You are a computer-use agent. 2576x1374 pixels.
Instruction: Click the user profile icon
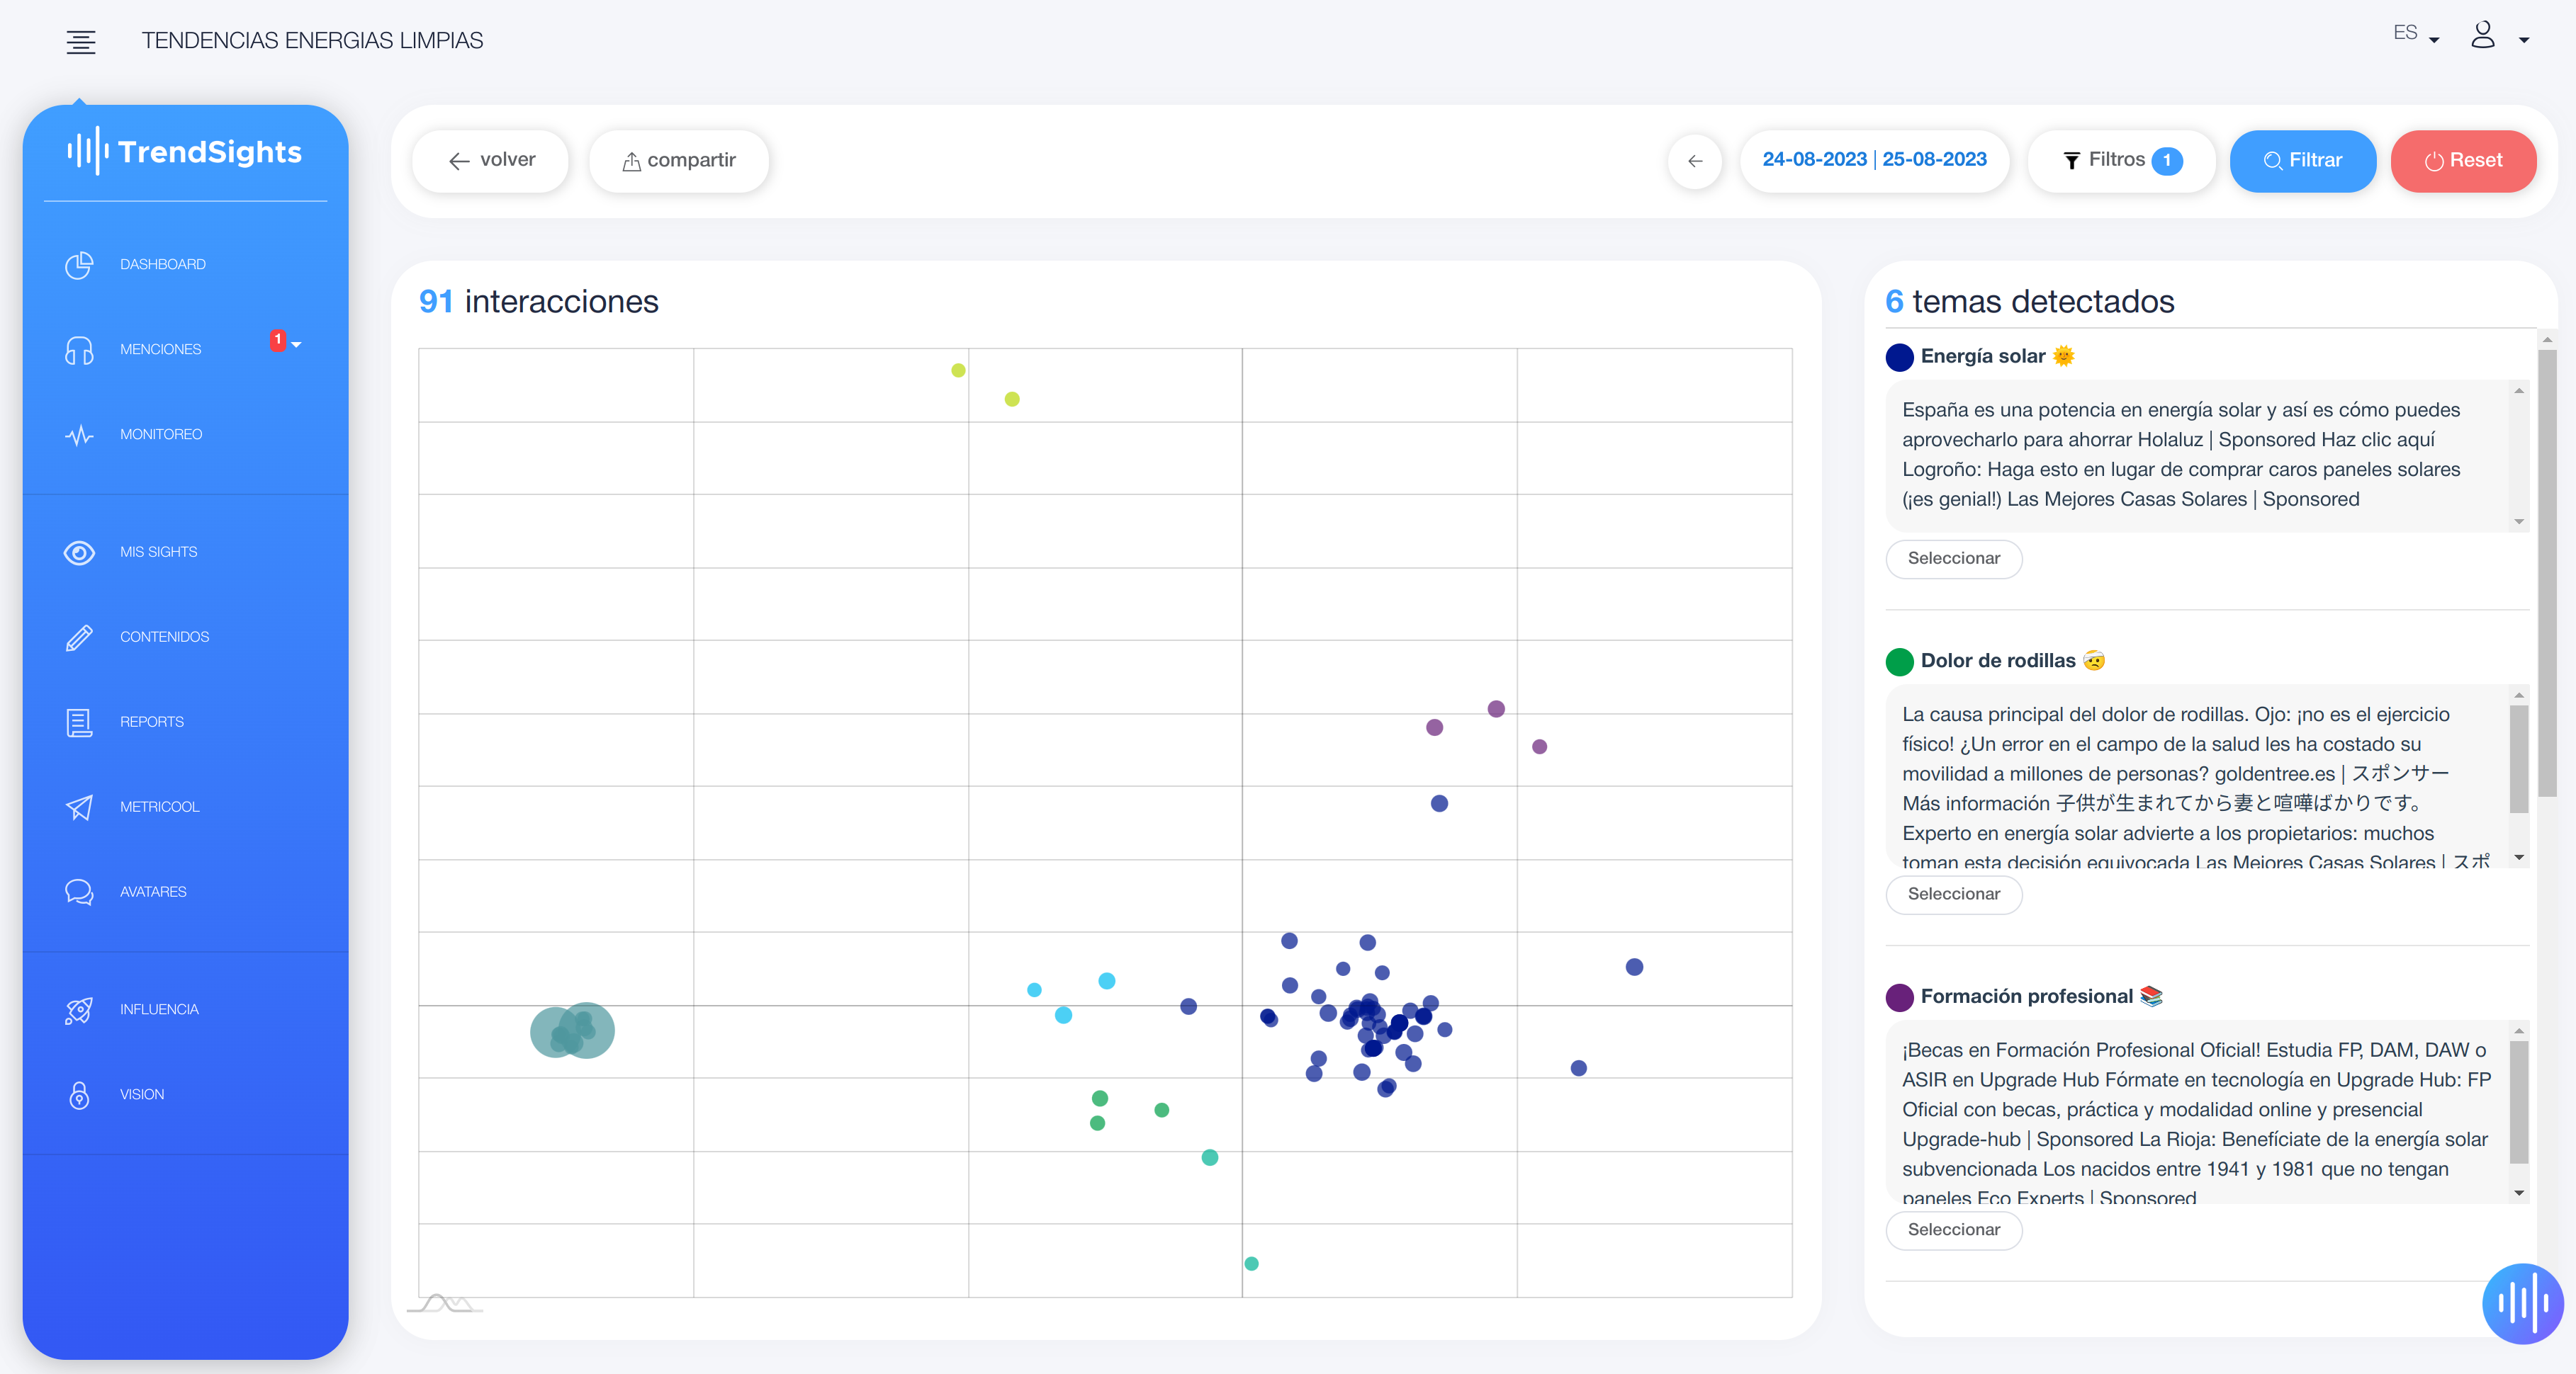(2482, 35)
